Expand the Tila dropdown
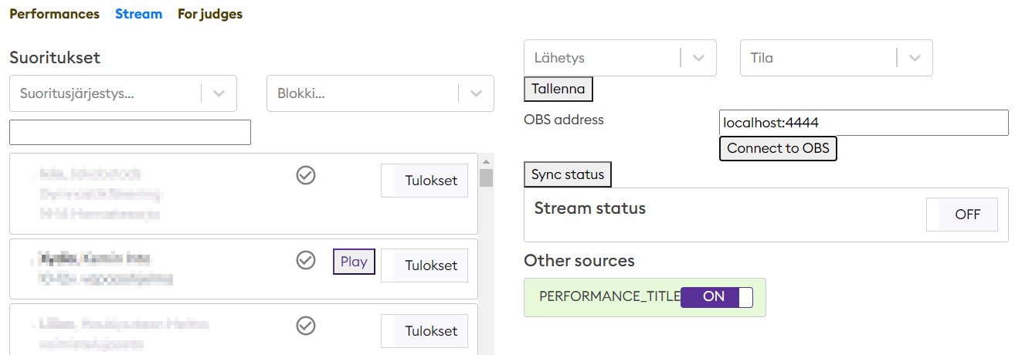1015x355 pixels. [x=836, y=58]
